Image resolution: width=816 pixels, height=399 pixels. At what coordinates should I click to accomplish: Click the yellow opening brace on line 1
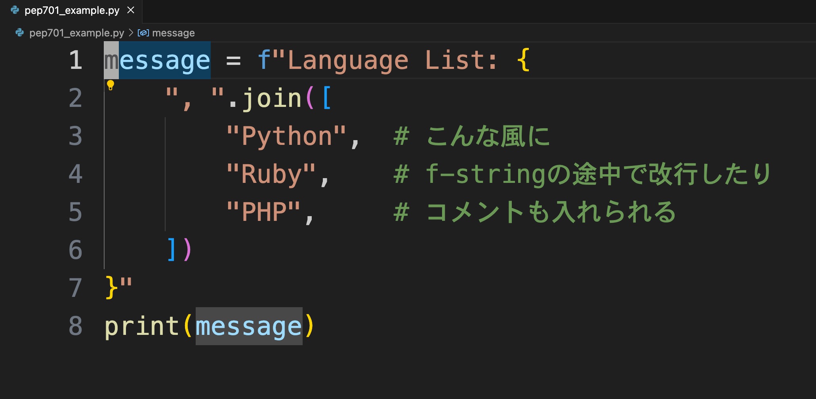tap(523, 60)
